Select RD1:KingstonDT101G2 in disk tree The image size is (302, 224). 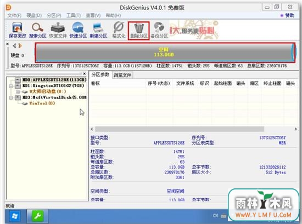coord(53,85)
